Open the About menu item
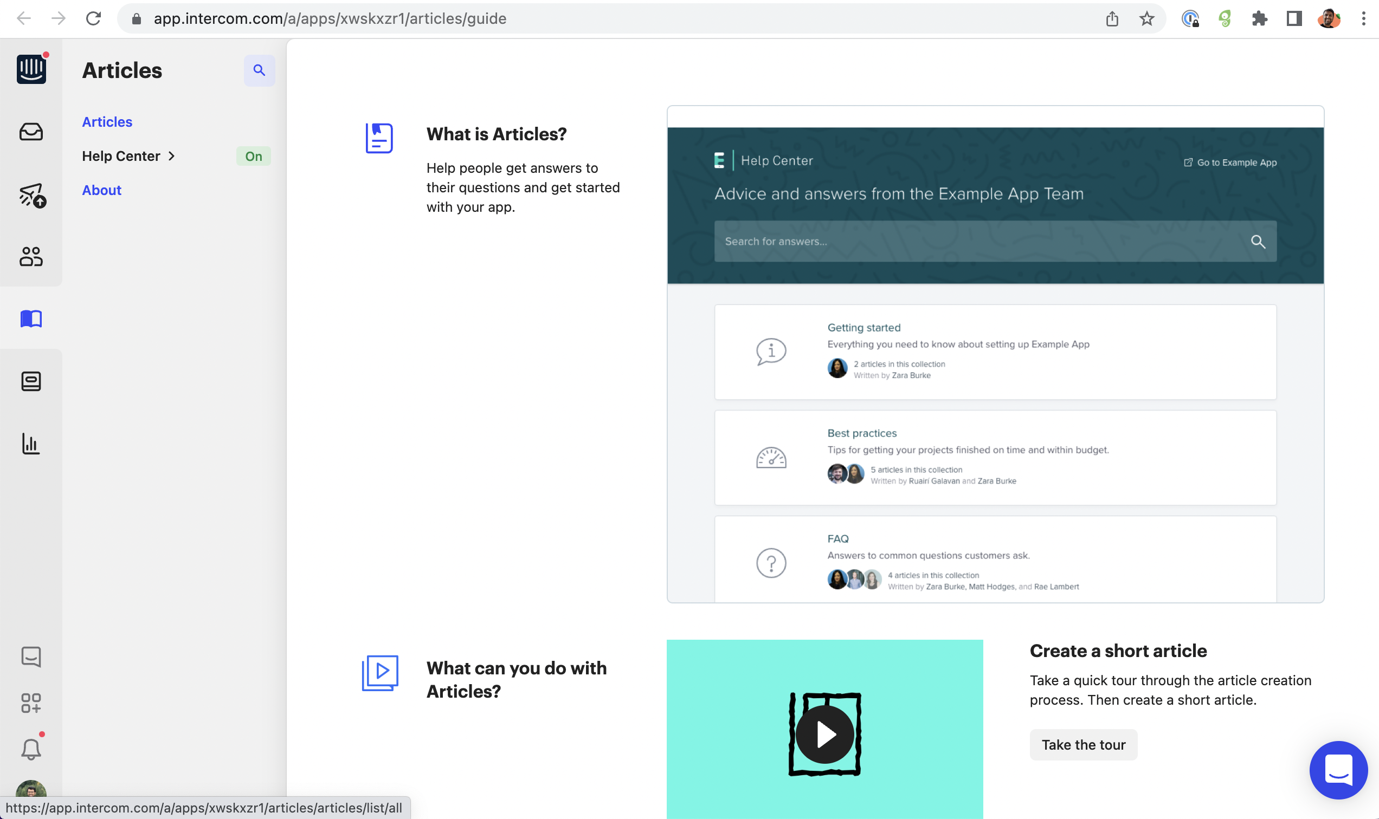 [x=101, y=190]
